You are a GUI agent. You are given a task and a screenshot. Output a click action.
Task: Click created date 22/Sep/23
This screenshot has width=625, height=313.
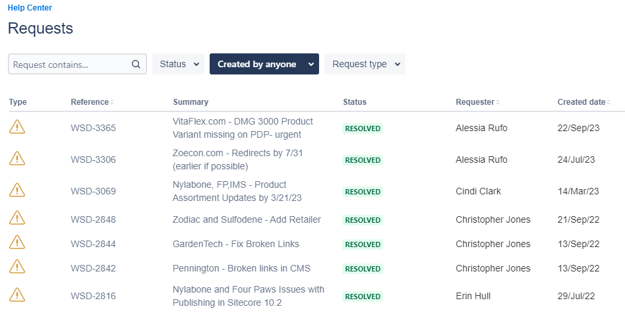point(578,128)
